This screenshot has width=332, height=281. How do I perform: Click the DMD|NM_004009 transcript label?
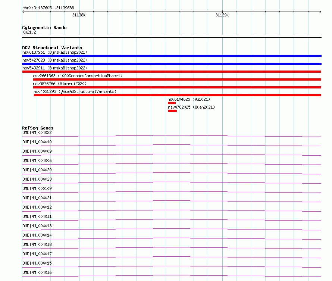pos(37,151)
